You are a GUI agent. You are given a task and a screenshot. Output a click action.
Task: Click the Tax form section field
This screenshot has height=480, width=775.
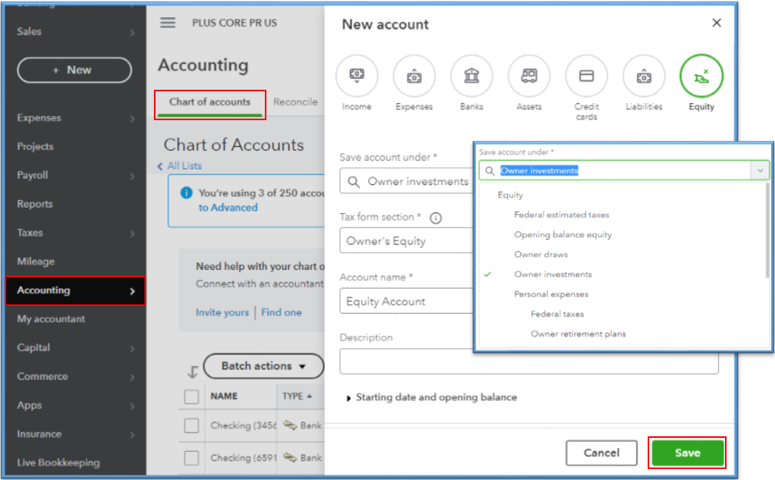coord(406,240)
